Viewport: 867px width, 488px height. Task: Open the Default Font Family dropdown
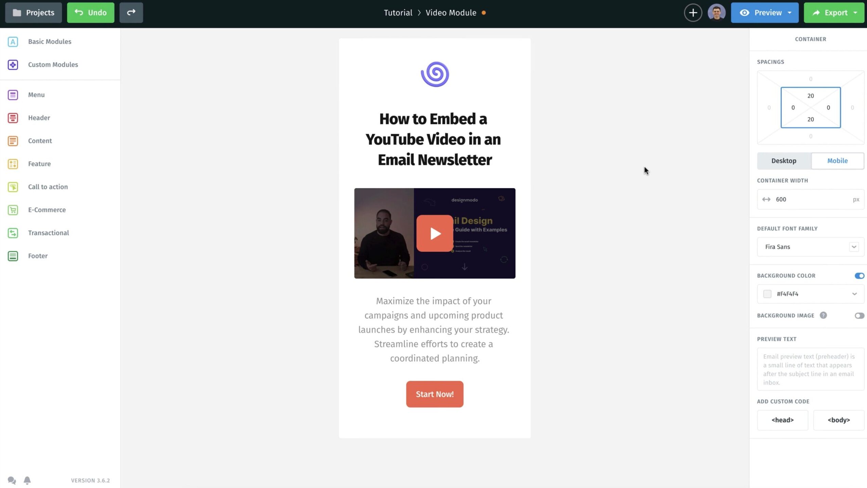[x=811, y=247]
